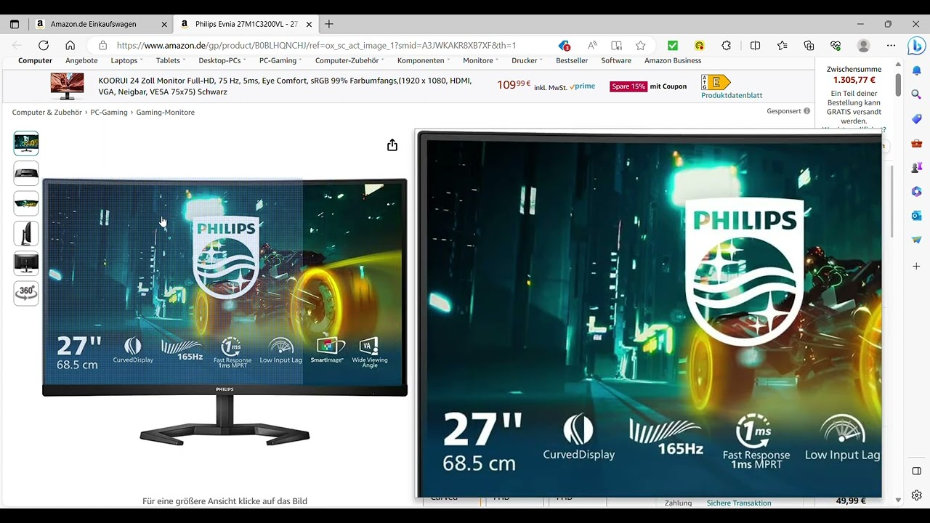Add this page to favorites star

640,45
